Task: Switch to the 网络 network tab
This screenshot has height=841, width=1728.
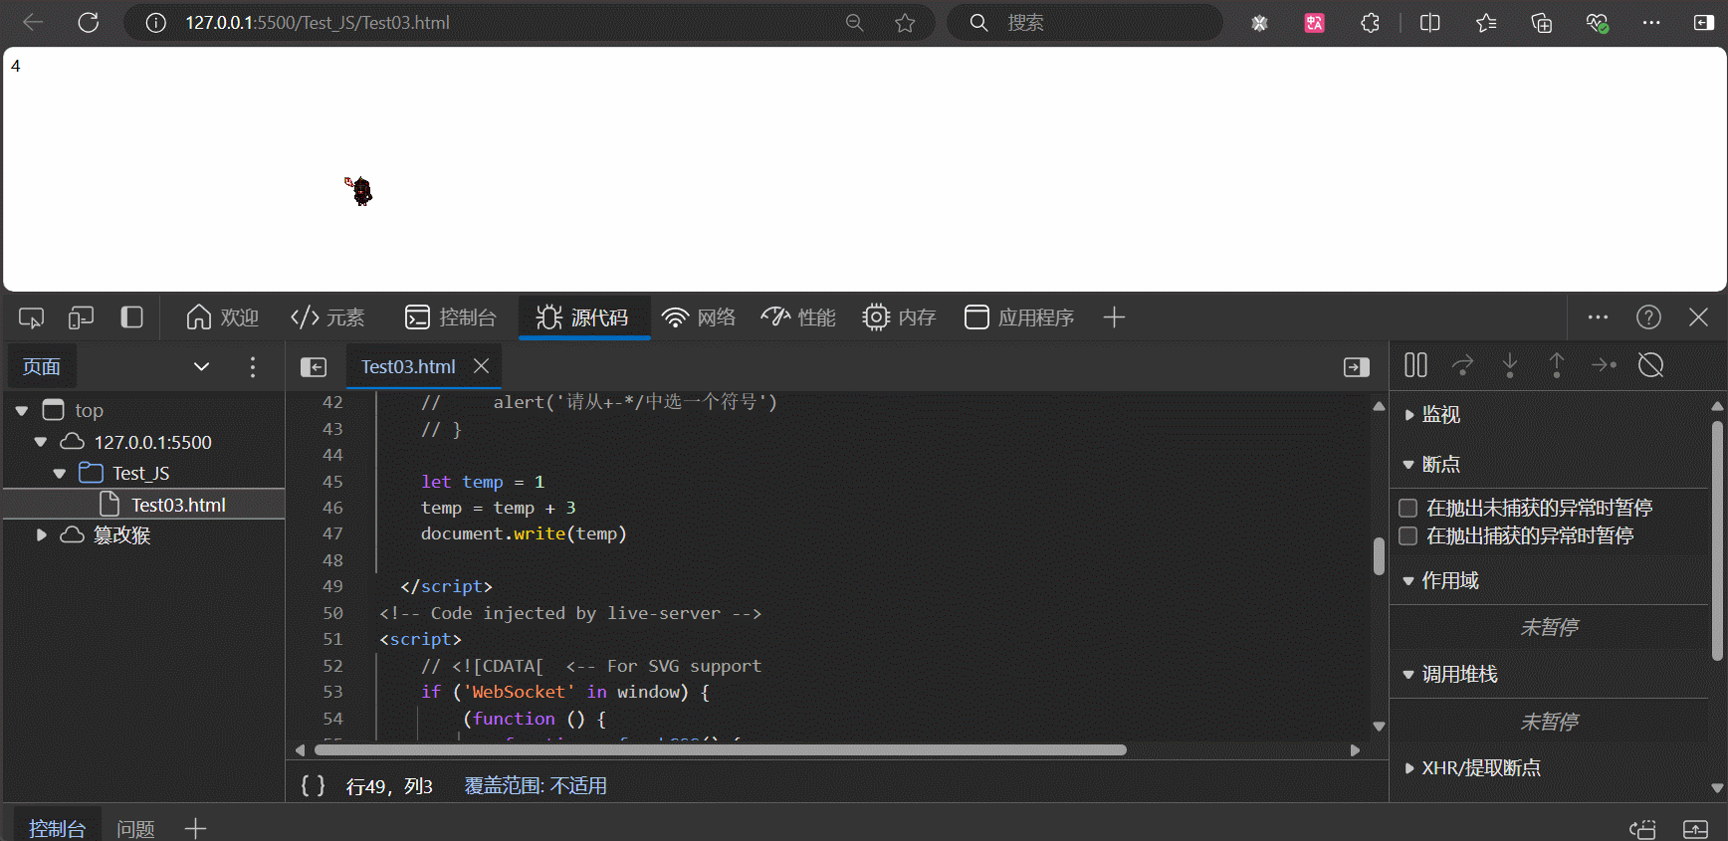Action: click(699, 317)
